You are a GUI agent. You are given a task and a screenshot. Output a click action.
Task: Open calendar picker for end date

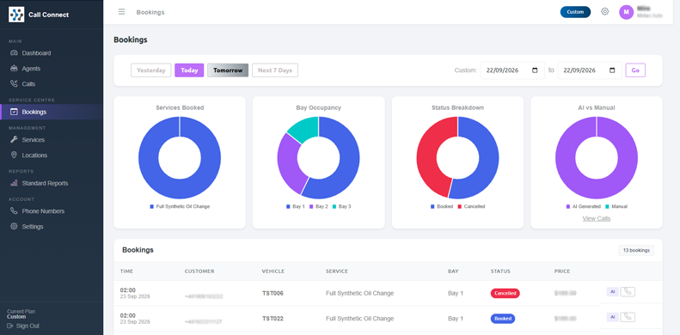click(612, 70)
